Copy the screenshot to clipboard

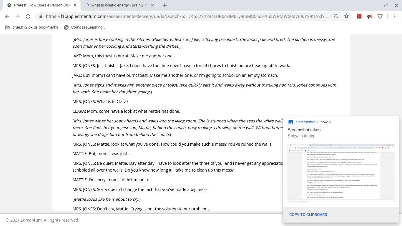point(308,215)
